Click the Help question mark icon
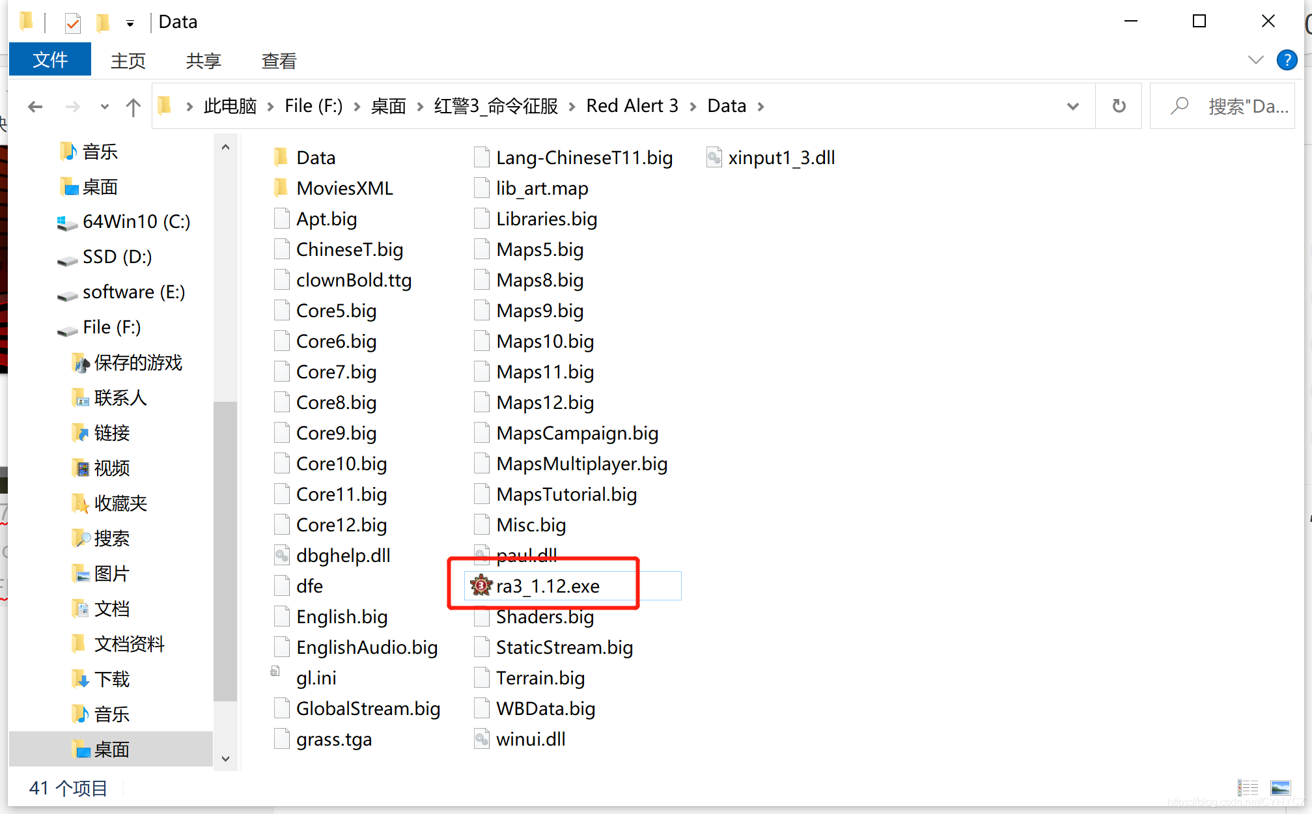This screenshot has height=814, width=1312. 1287,60
